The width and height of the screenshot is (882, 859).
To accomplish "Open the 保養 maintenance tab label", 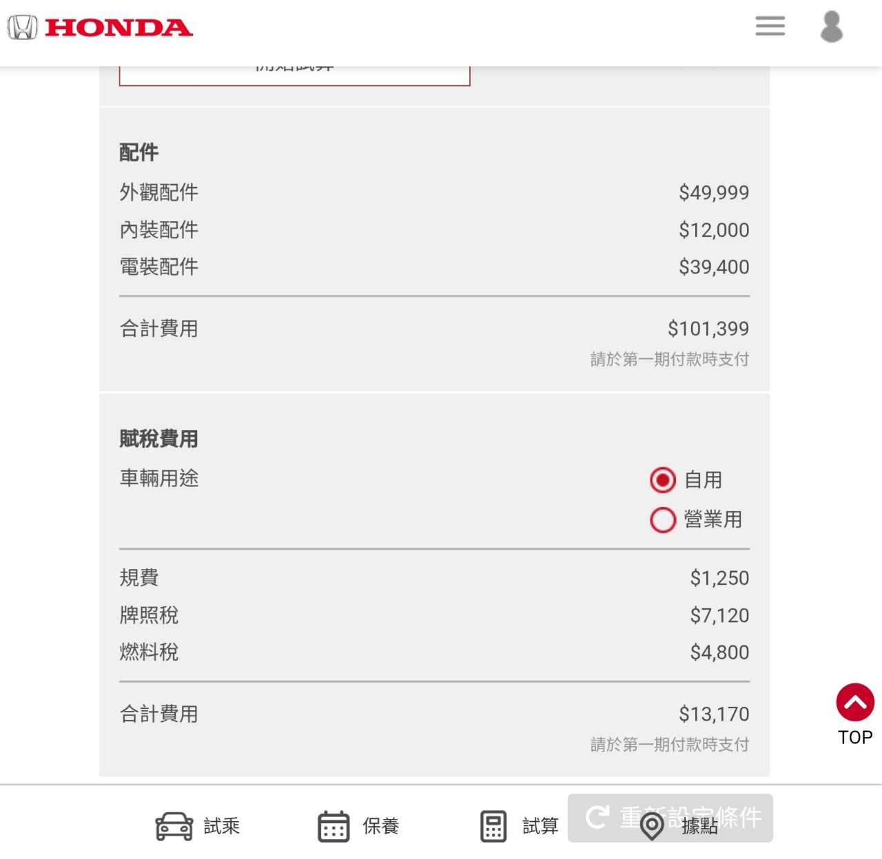I will [381, 826].
